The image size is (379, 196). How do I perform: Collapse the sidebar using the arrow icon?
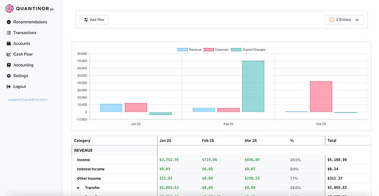tap(52, 9)
